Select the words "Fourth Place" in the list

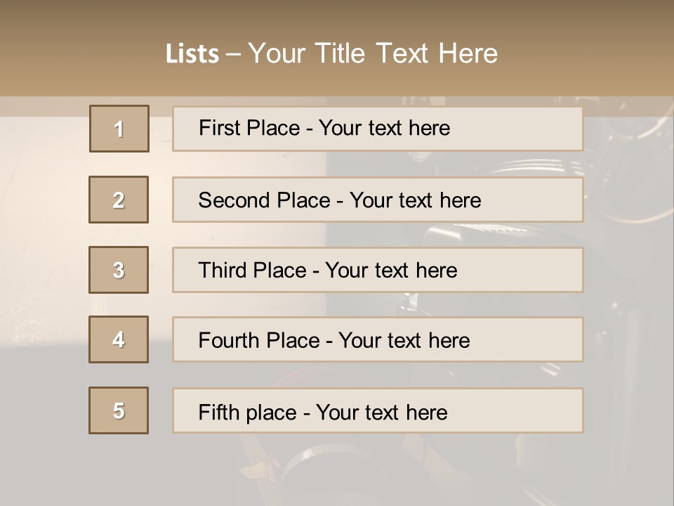[258, 341]
